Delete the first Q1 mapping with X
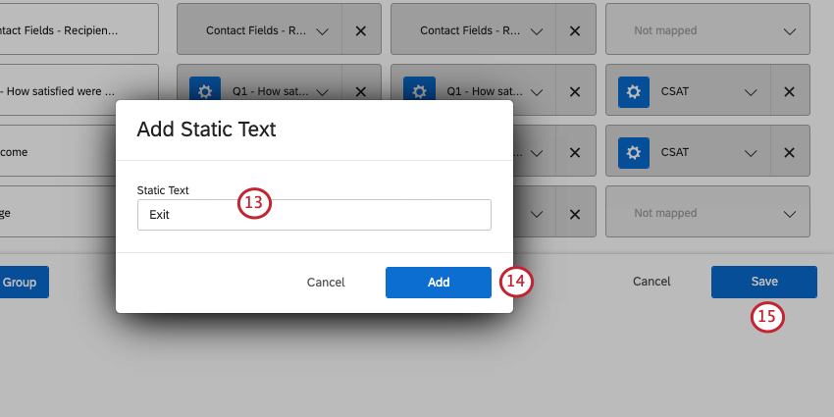The width and height of the screenshot is (834, 417). pyautogui.click(x=360, y=91)
